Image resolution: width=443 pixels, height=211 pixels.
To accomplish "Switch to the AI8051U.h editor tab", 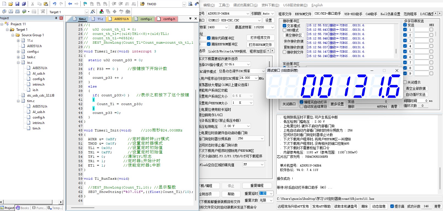I will pos(119,19).
